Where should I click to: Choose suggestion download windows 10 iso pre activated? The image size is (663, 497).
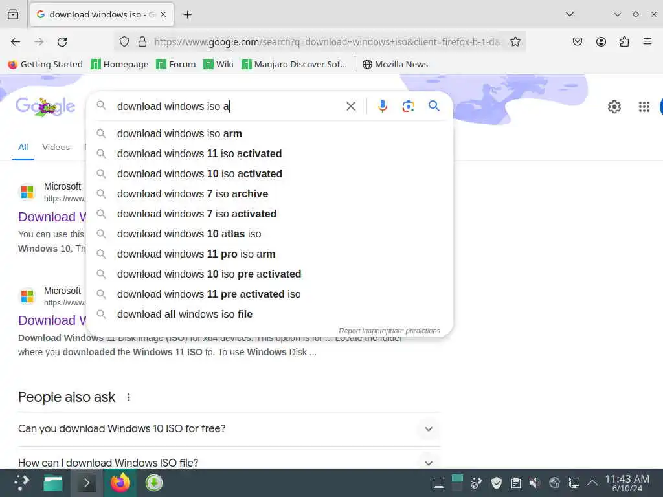(269, 274)
